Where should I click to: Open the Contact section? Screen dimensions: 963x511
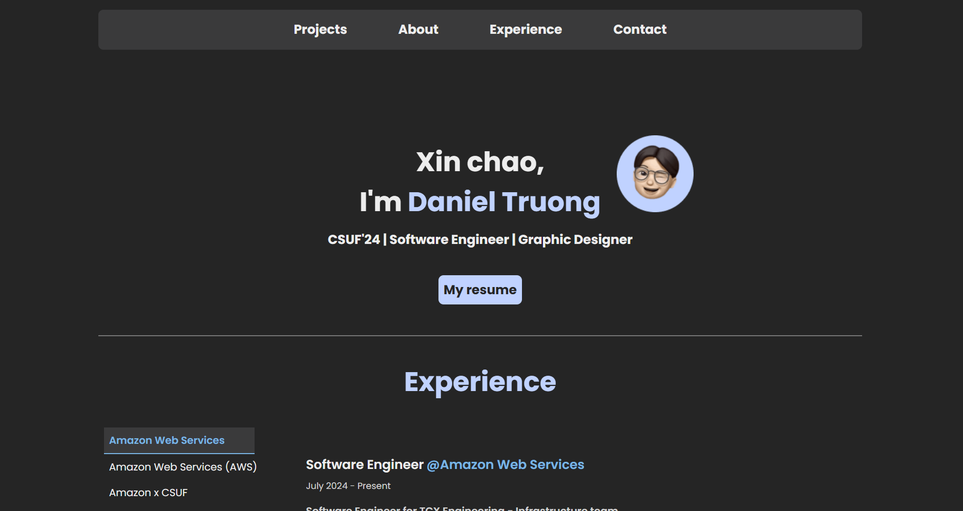pyautogui.click(x=640, y=29)
